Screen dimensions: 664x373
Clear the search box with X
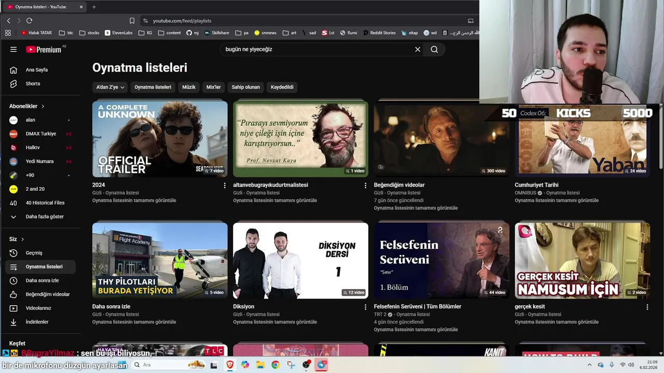[x=418, y=49]
